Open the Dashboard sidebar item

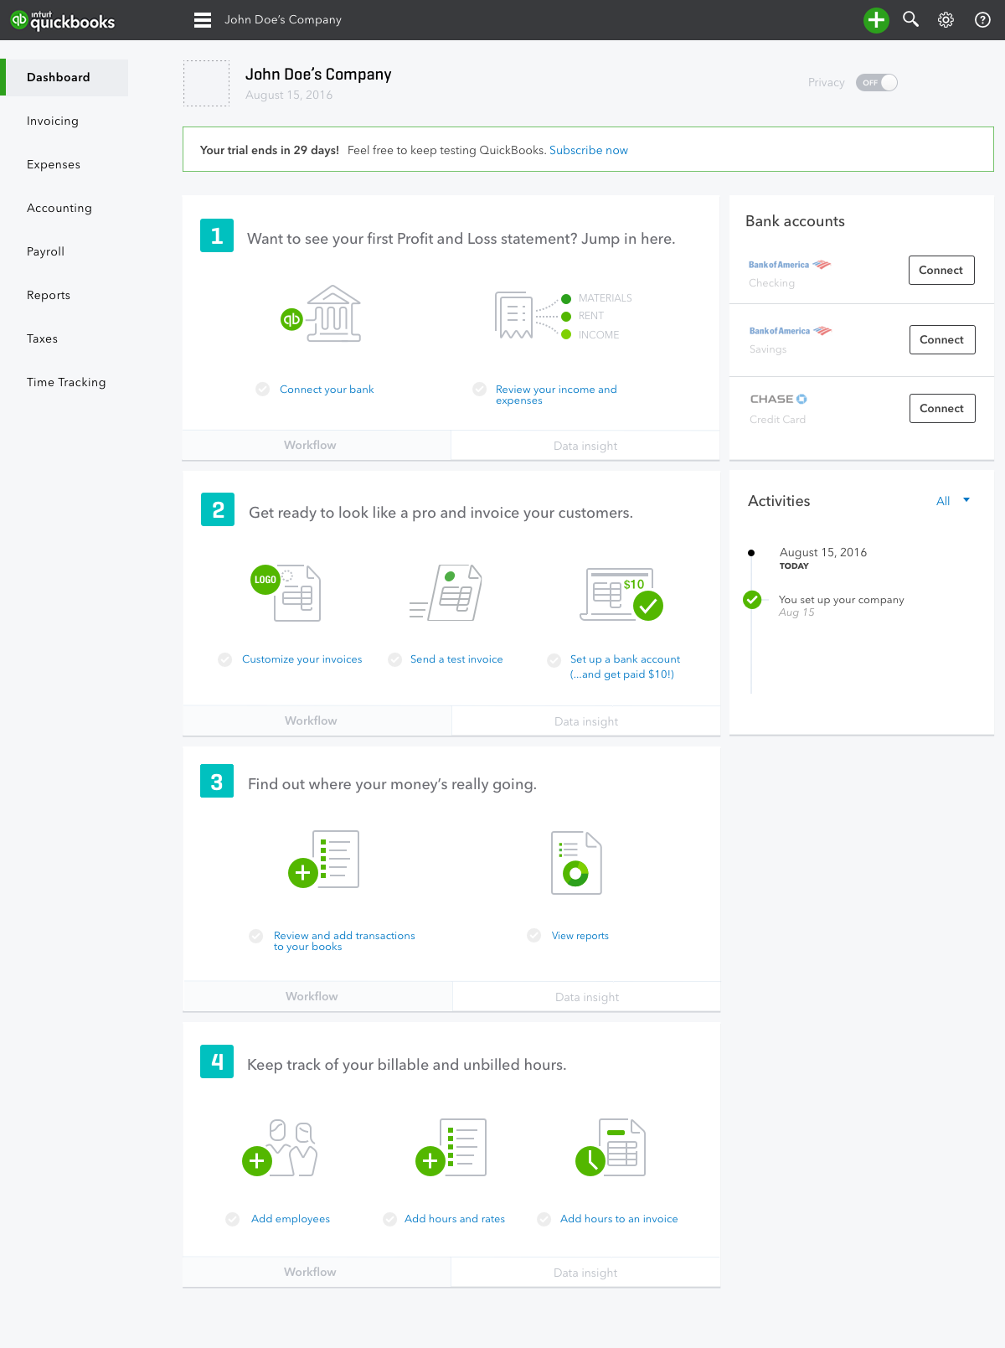tap(64, 77)
